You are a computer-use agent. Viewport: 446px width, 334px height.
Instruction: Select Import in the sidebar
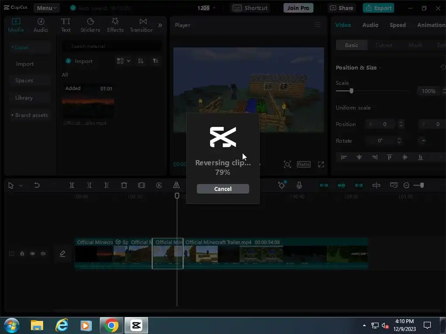[25, 64]
